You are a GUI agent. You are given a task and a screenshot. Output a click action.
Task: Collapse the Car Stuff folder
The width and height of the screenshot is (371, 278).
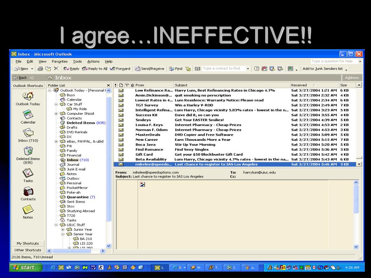pyautogui.click(x=56, y=104)
